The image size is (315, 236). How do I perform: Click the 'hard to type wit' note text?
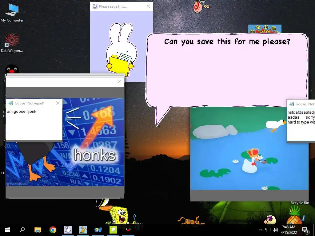(x=301, y=122)
